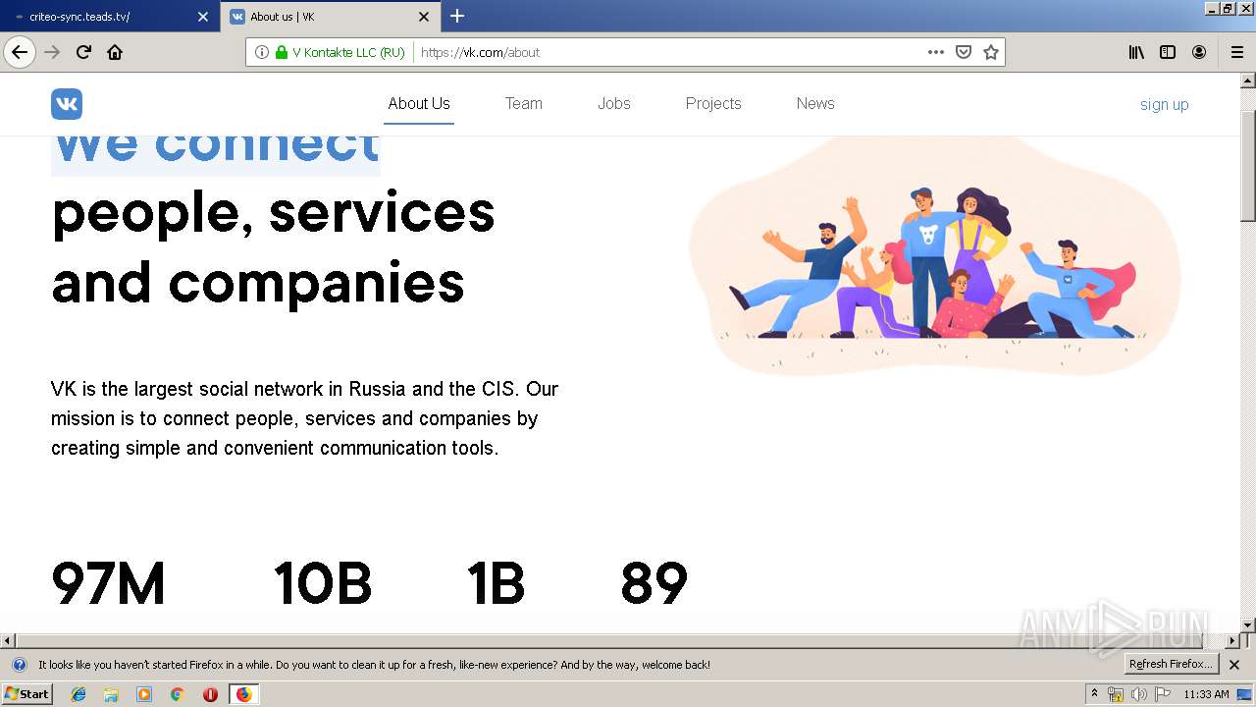Click the vertical scrollbar up arrow
The width and height of the screenshot is (1256, 707).
point(1248,81)
